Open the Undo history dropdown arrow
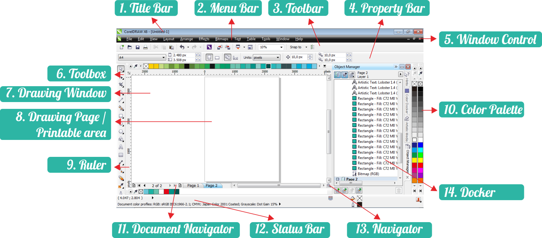542x238 pixels. click(x=188, y=47)
